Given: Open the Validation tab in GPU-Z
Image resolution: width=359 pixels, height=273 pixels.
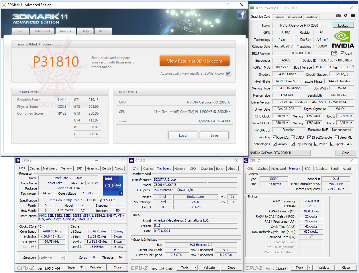Looking at the screenshot, I should pyautogui.click(x=312, y=17).
